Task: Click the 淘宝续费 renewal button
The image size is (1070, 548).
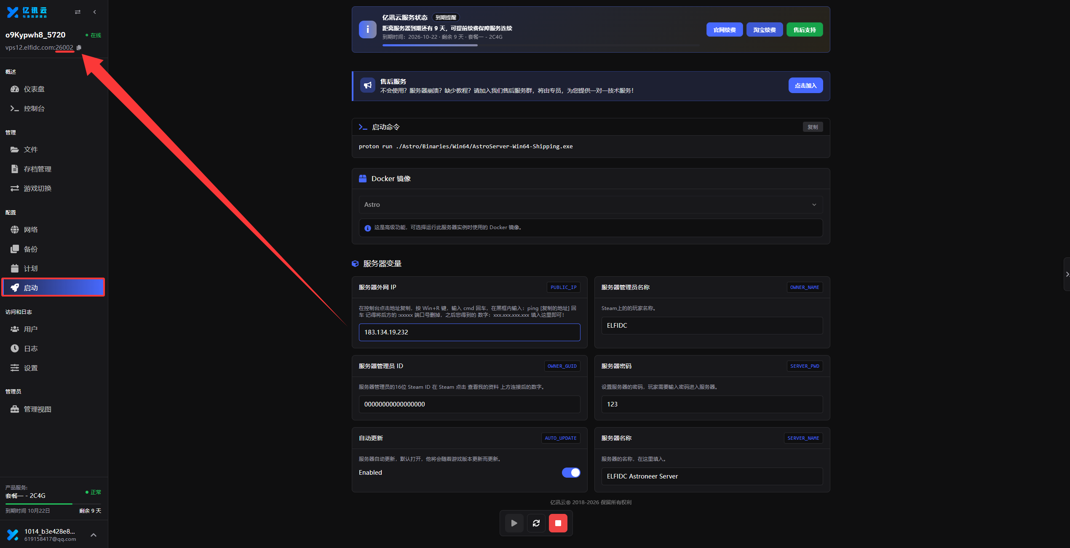Action: tap(765, 30)
